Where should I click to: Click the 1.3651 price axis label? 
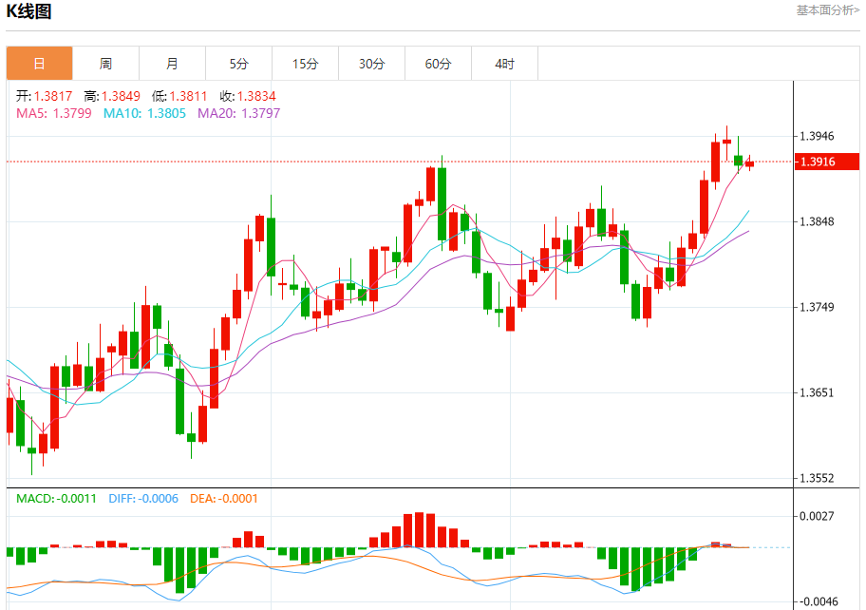[x=818, y=392]
